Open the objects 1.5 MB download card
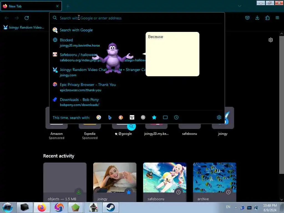Screen dimensions: 284x213 [x=65, y=182]
